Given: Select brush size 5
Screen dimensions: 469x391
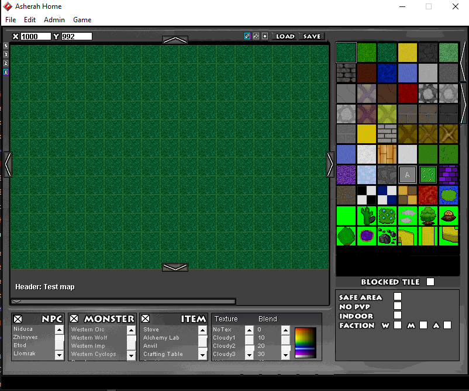Looking at the screenshot, I should click(5, 46).
